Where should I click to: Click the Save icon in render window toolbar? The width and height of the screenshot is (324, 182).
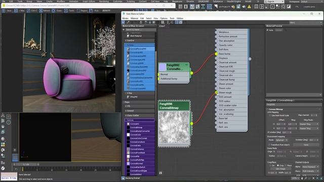4,11
